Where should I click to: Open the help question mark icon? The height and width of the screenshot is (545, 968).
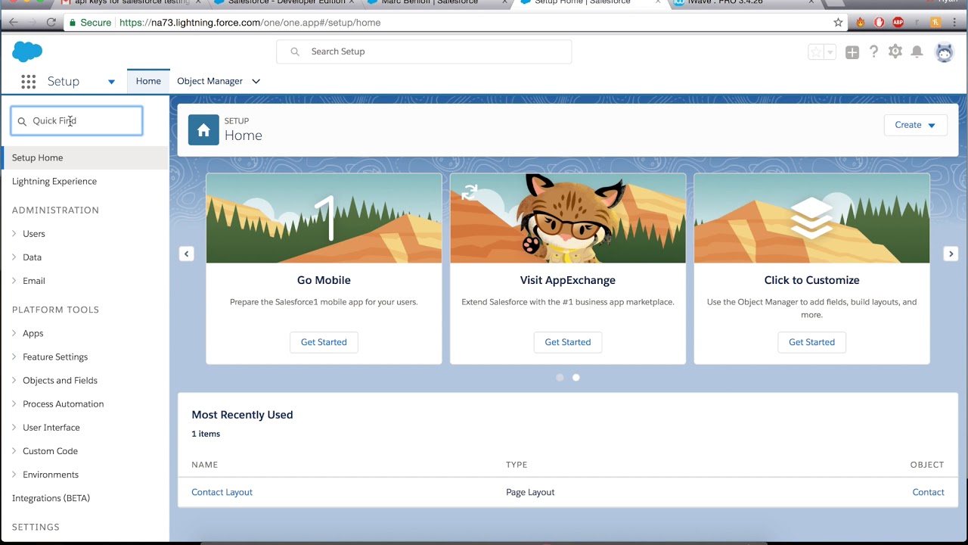(873, 51)
